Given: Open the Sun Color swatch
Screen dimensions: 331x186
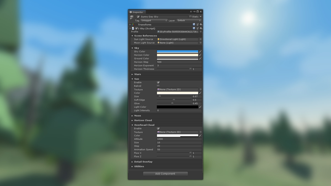Looking at the screenshot, I should [x=178, y=93].
